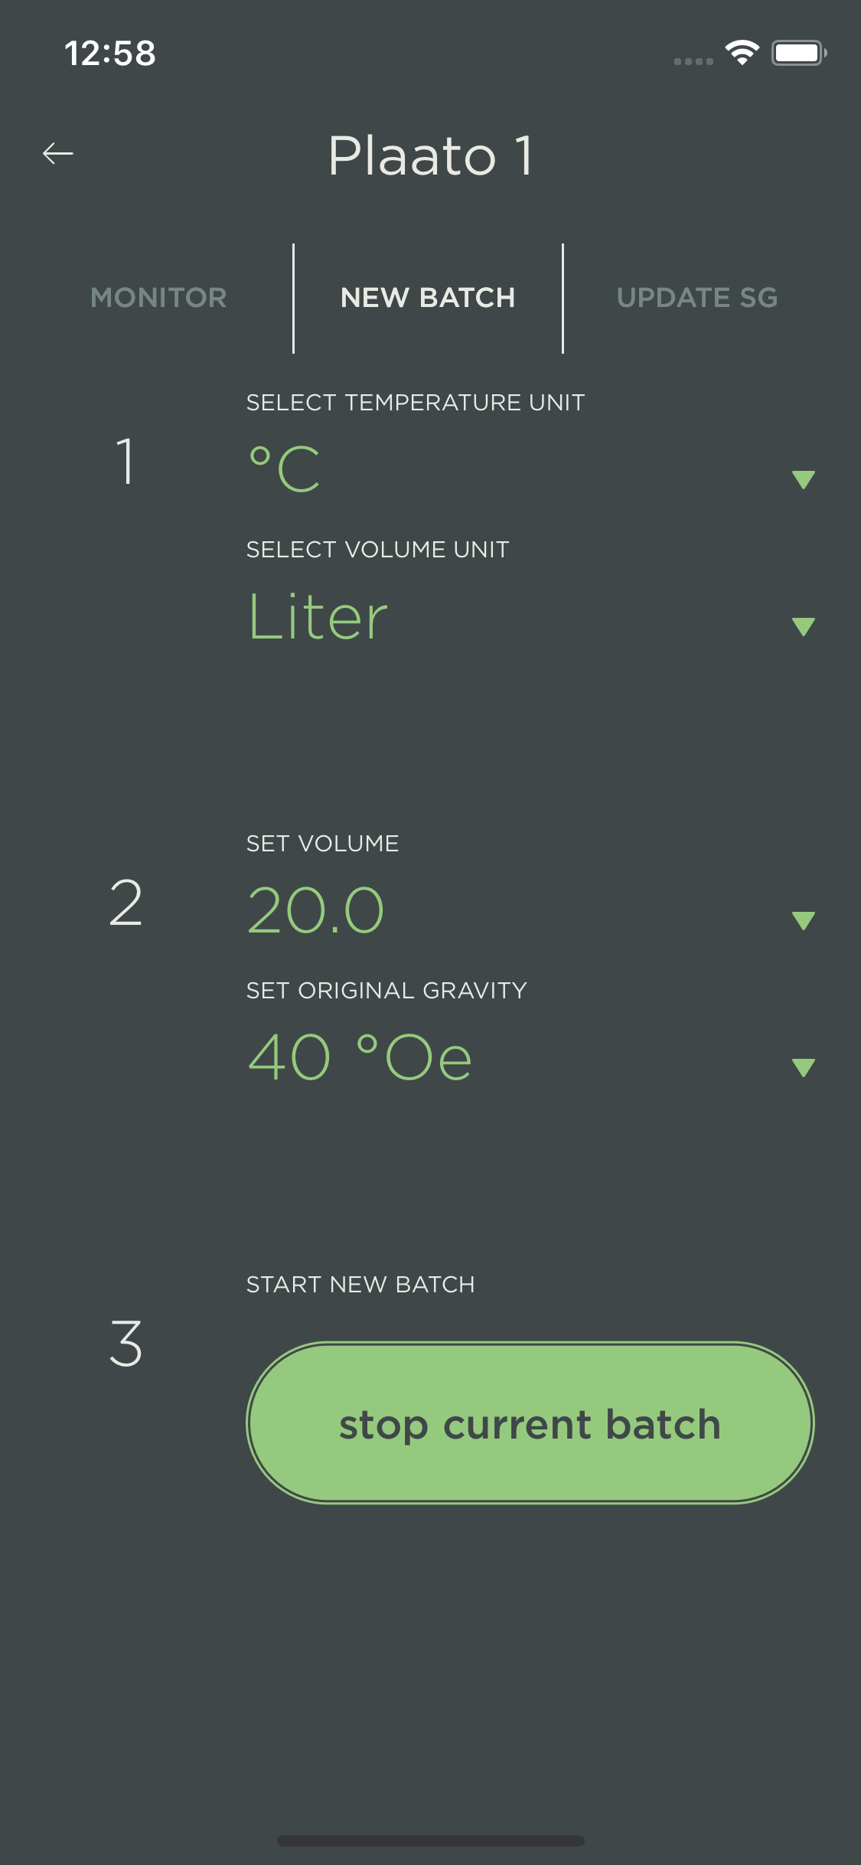Select the NEW BATCH tab

(428, 298)
